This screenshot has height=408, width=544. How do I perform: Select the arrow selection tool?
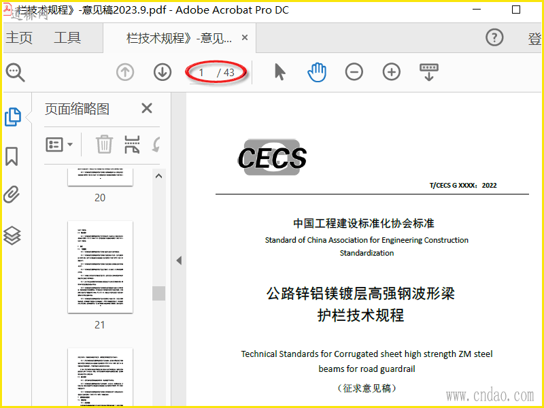point(279,72)
